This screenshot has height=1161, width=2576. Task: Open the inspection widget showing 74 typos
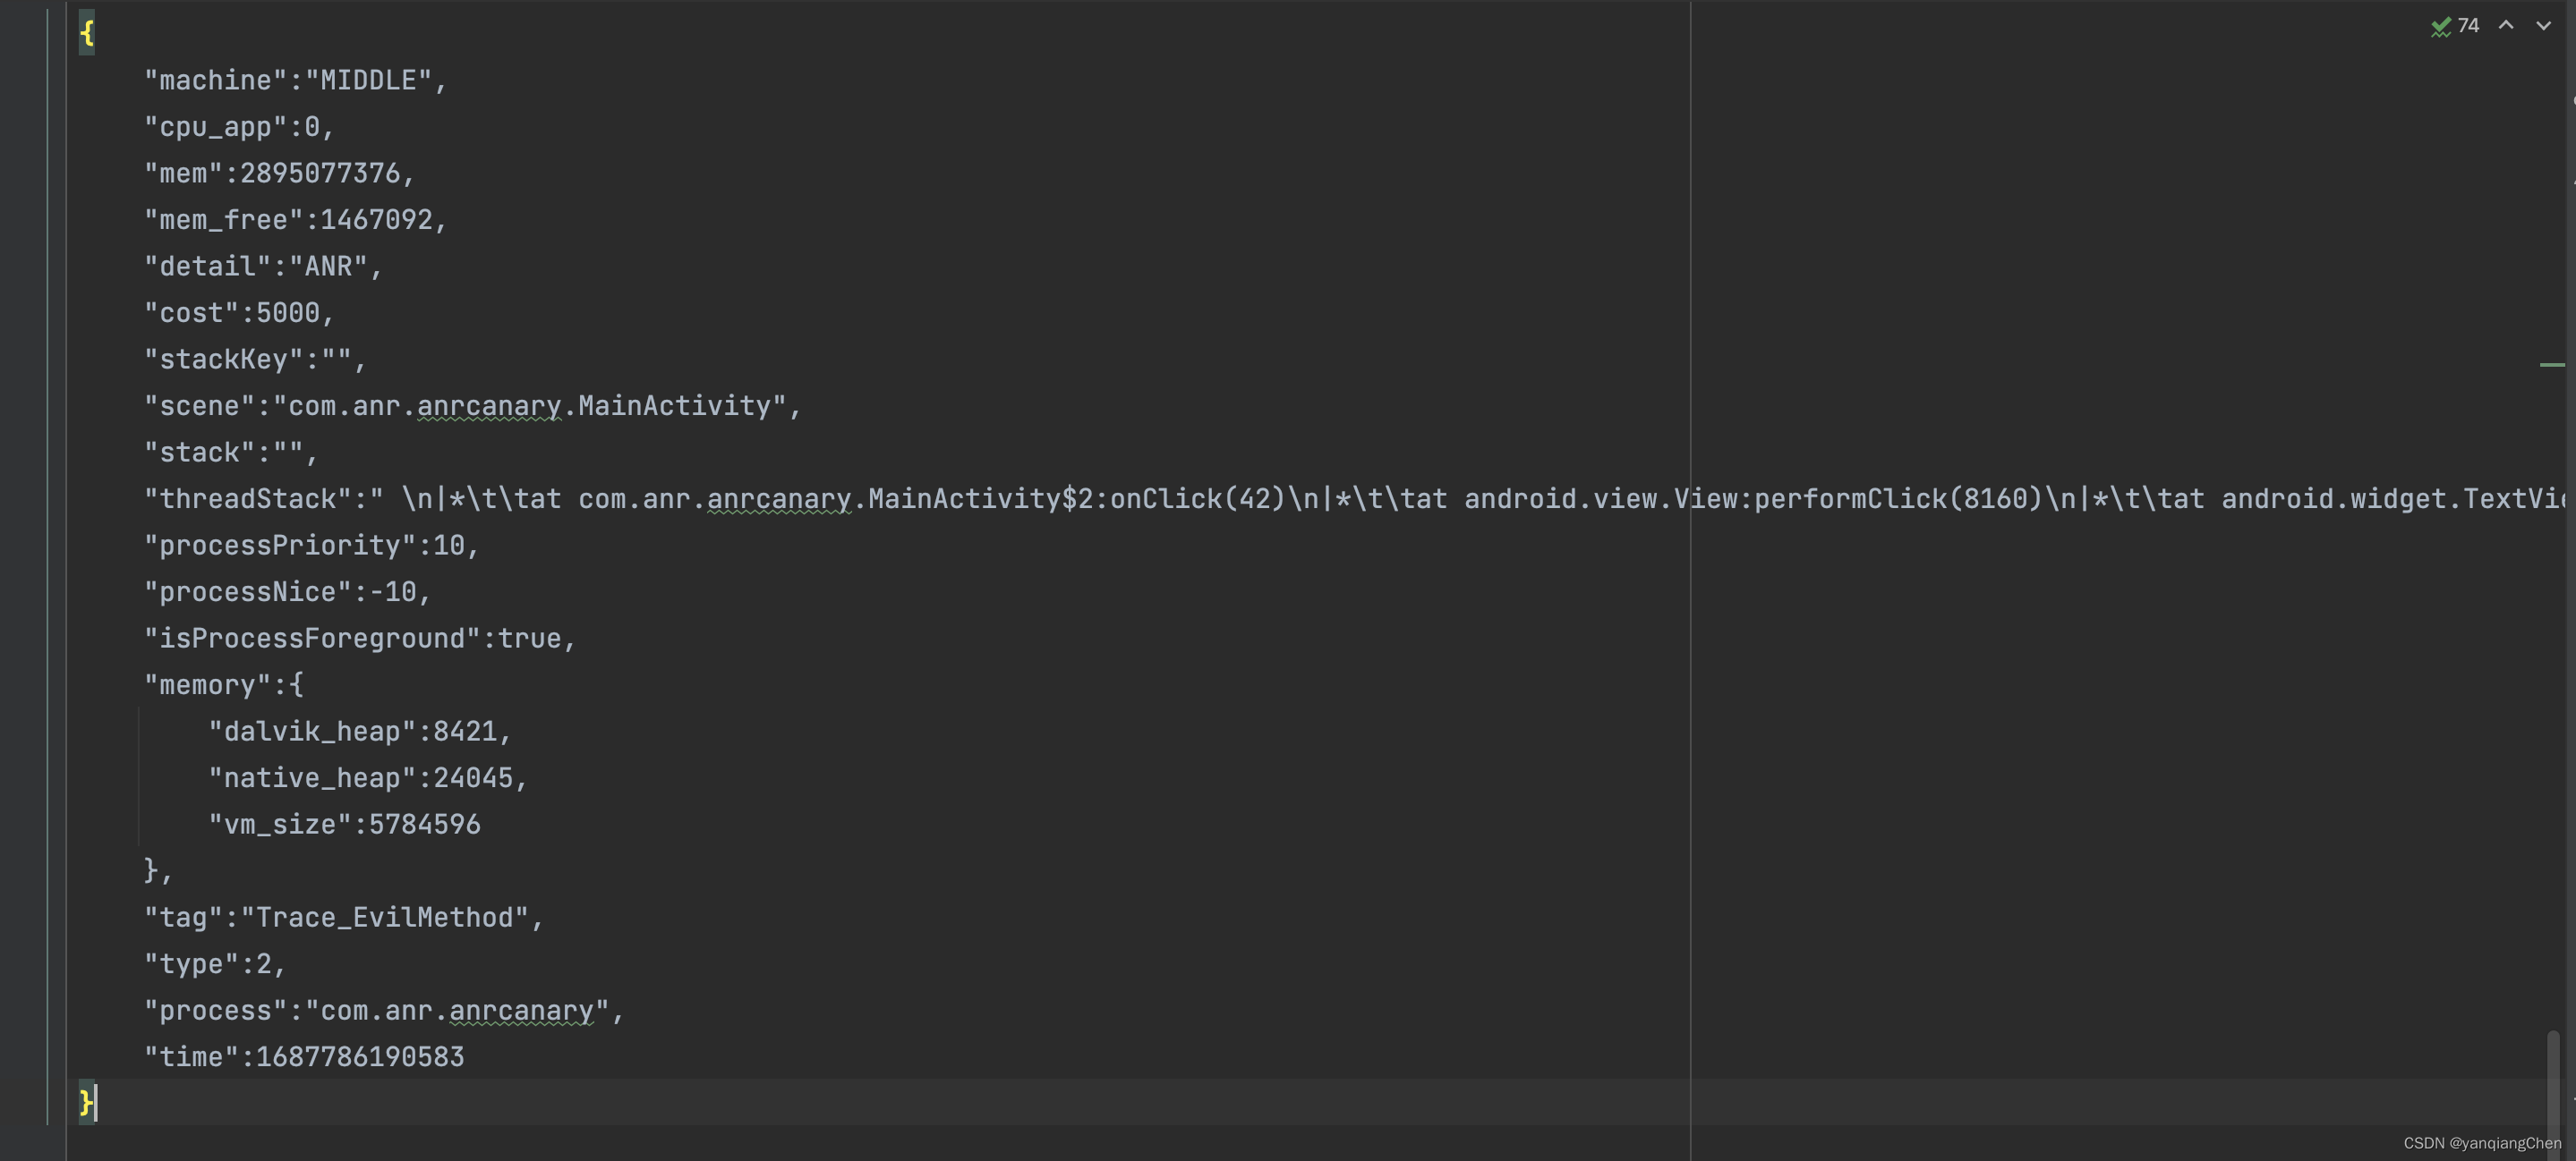click(2456, 26)
